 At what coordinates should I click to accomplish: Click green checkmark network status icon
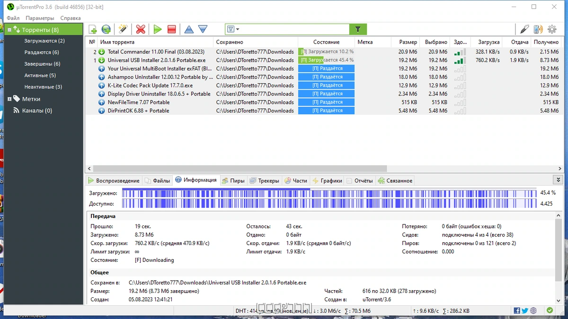pyautogui.click(x=550, y=310)
